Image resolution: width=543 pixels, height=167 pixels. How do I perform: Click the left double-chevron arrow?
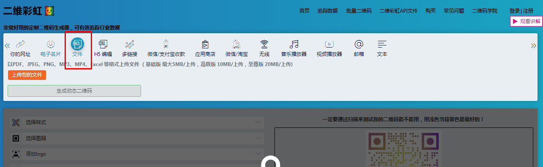[7, 45]
